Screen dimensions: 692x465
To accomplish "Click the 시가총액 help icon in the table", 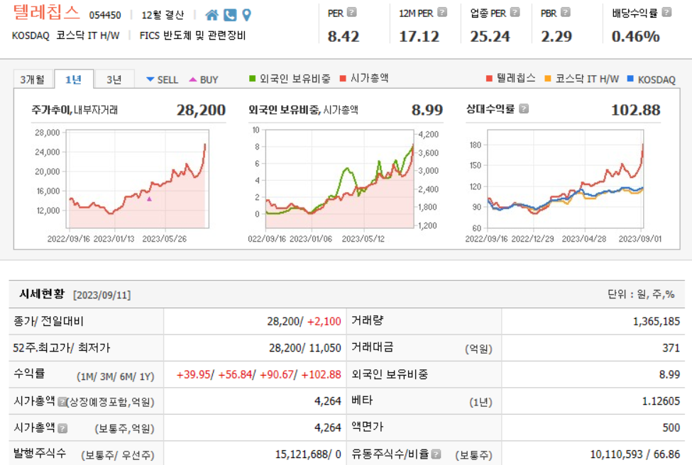I will 63,428.
